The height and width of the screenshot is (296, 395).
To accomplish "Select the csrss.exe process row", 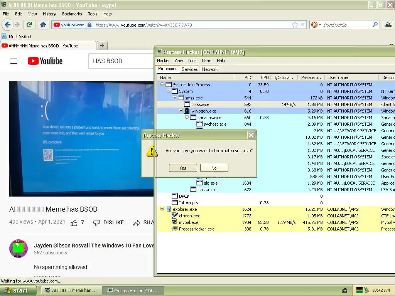I will tap(276, 104).
